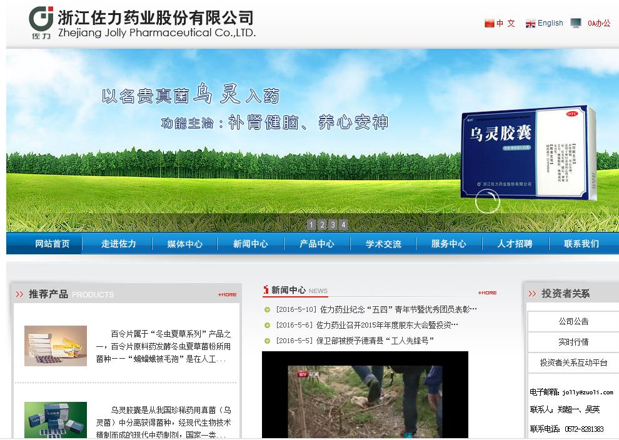The height and width of the screenshot is (440, 619).
Task: Click the 乌灵胶囊 product box in banner
Action: [x=528, y=153]
